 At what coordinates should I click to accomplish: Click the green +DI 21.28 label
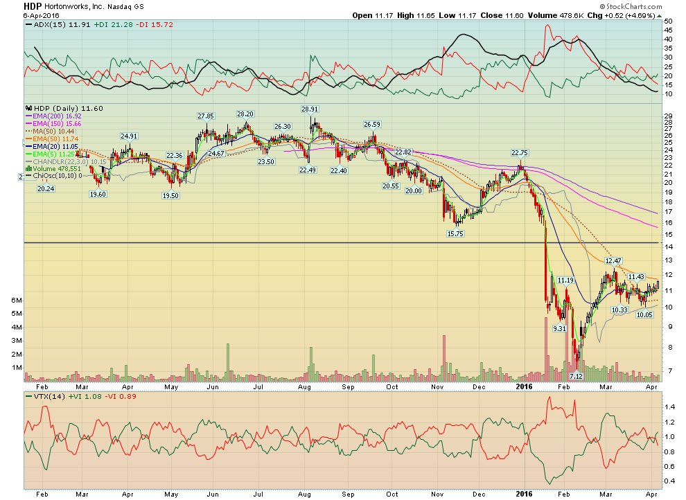[114, 24]
